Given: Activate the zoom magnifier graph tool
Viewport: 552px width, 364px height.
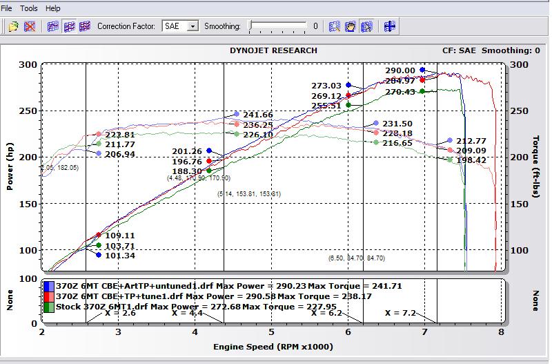Looking at the screenshot, I should [x=334, y=26].
